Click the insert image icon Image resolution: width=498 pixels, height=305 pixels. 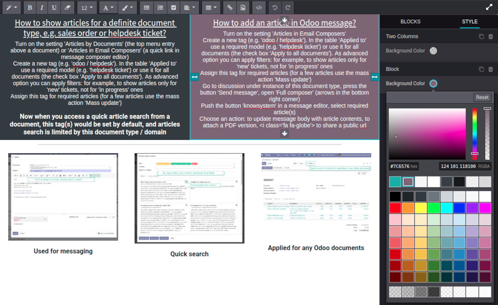pos(243,8)
